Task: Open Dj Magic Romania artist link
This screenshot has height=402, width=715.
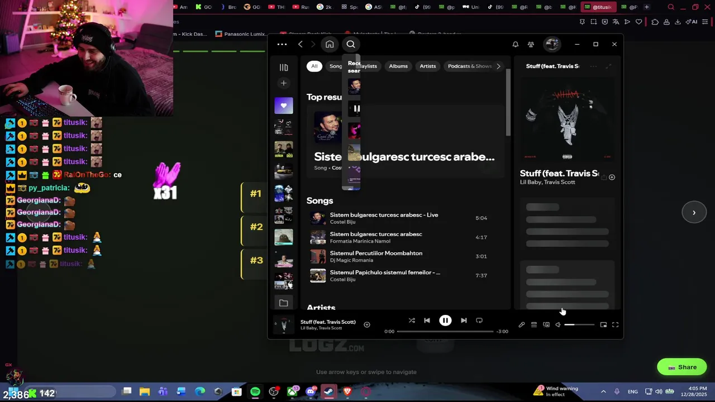Action: (351, 260)
